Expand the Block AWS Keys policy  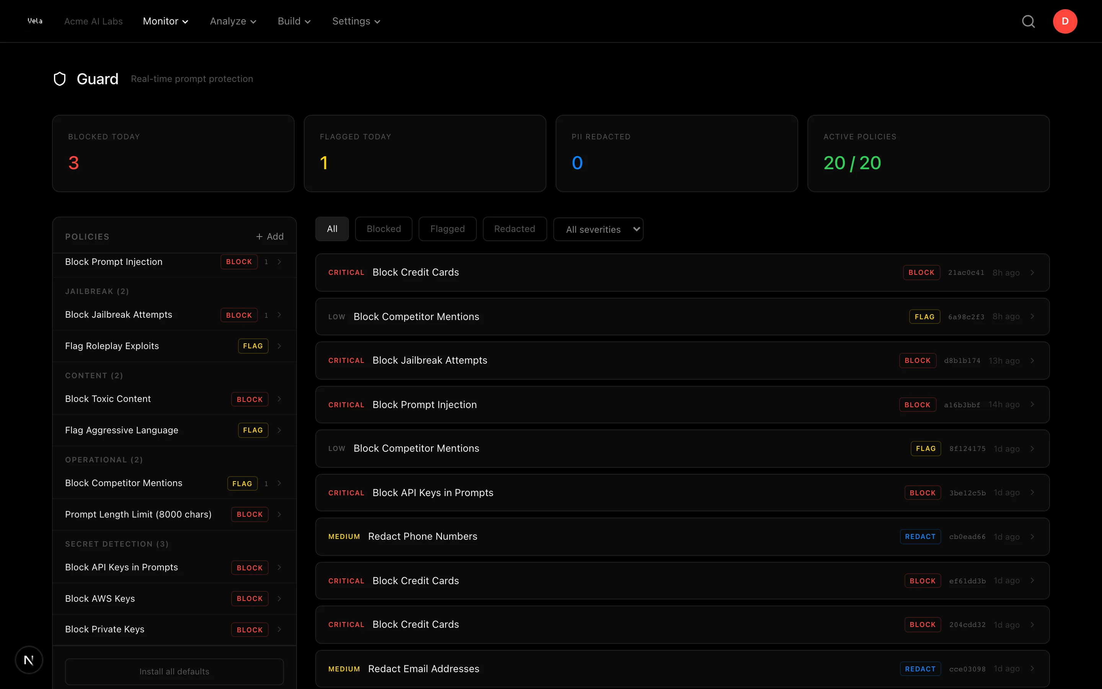(x=279, y=598)
